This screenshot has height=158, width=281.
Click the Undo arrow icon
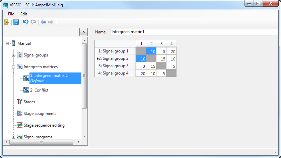(x=26, y=22)
